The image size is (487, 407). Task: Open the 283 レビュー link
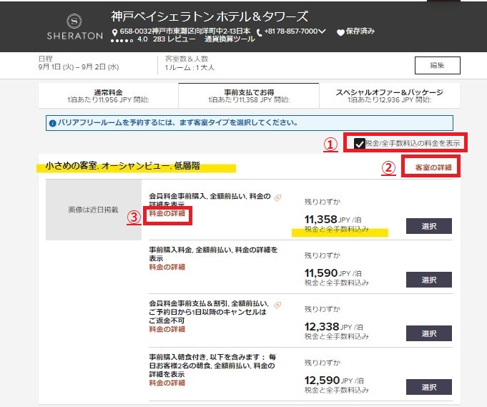point(174,39)
